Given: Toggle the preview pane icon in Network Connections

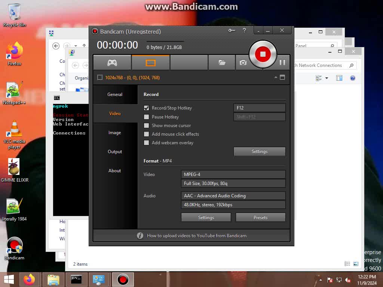Looking at the screenshot, I should 339,78.
